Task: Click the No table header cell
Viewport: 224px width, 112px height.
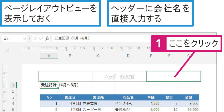Action: point(49,97)
